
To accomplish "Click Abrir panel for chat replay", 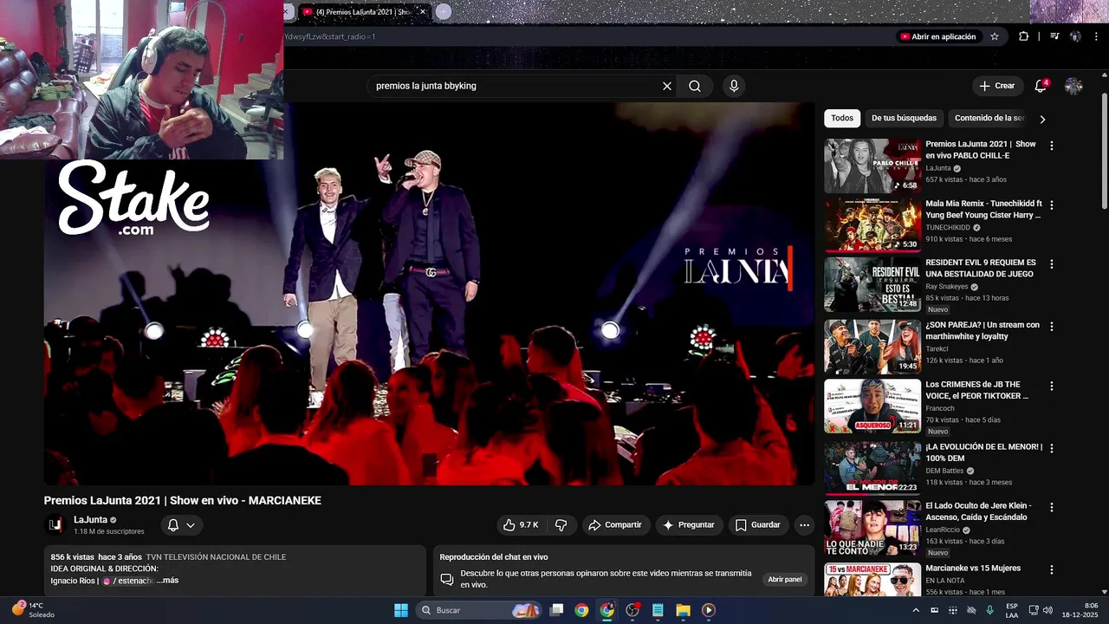I will pos(785,579).
